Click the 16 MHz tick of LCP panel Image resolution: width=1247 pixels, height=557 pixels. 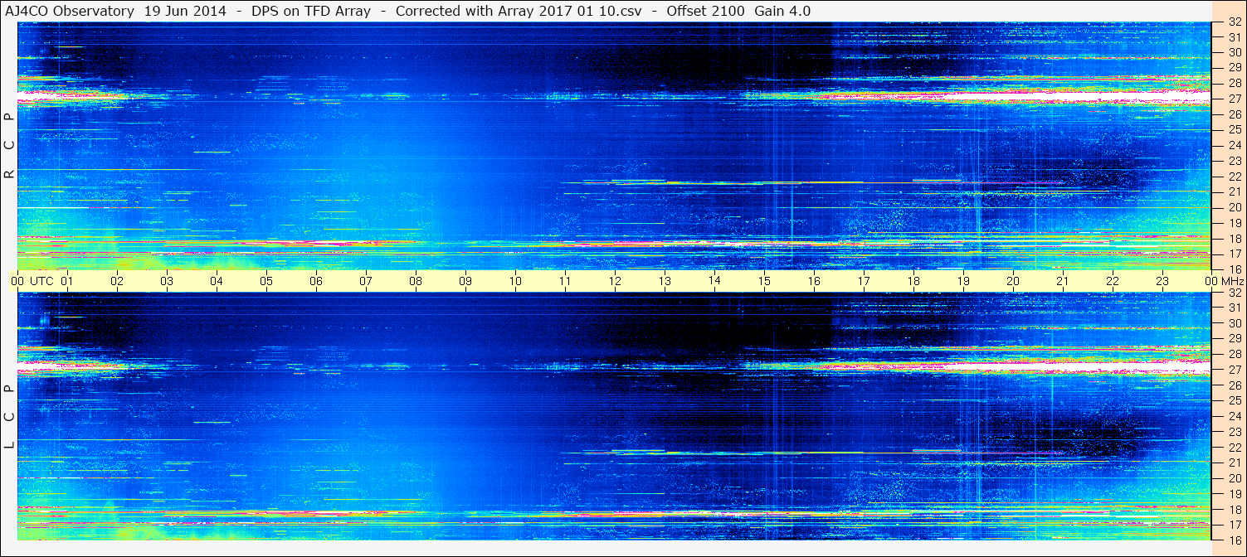click(x=1235, y=540)
